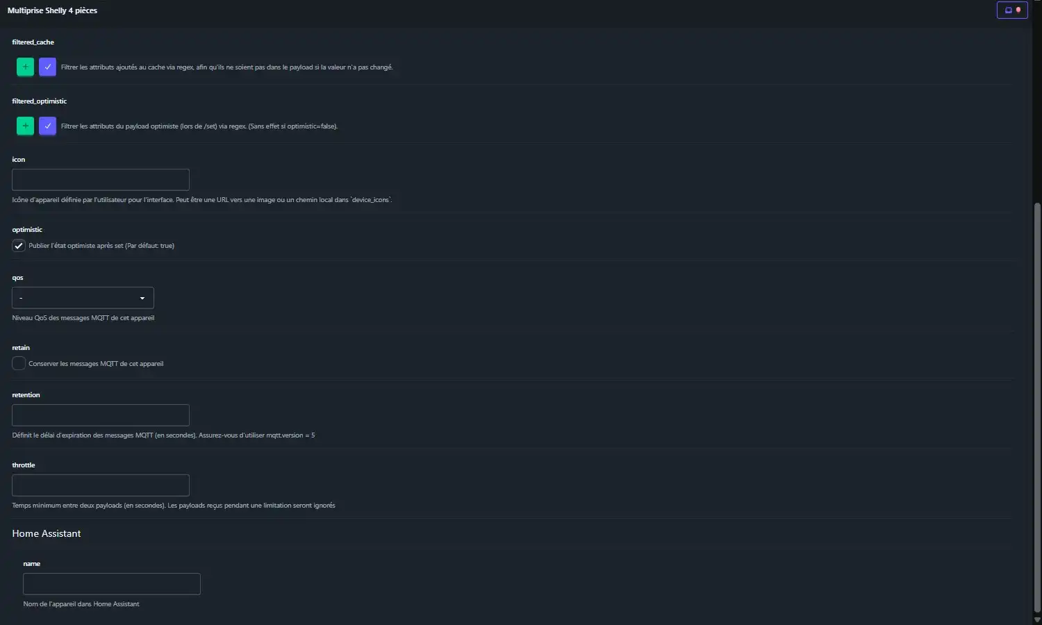Open the qos level dropdown
Image resolution: width=1042 pixels, height=625 pixels.
click(x=83, y=298)
